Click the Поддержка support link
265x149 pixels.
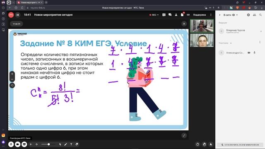(x=200, y=15)
